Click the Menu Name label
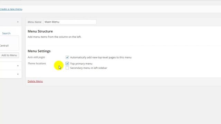 click(x=35, y=22)
